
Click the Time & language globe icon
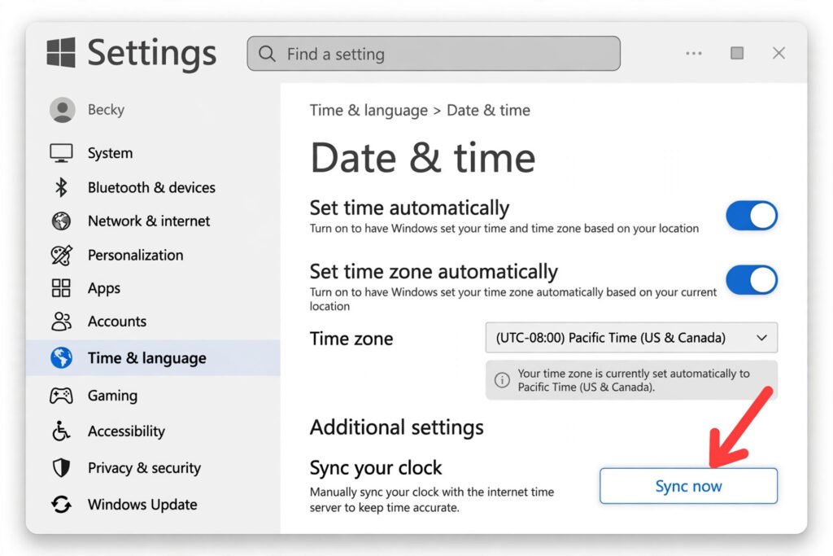[61, 357]
